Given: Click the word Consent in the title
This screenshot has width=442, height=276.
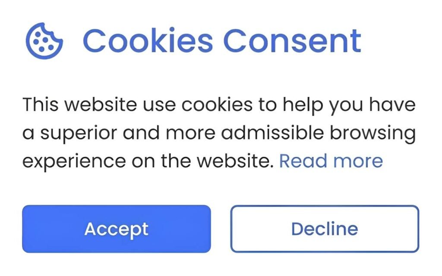Looking at the screenshot, I should click(x=292, y=41).
